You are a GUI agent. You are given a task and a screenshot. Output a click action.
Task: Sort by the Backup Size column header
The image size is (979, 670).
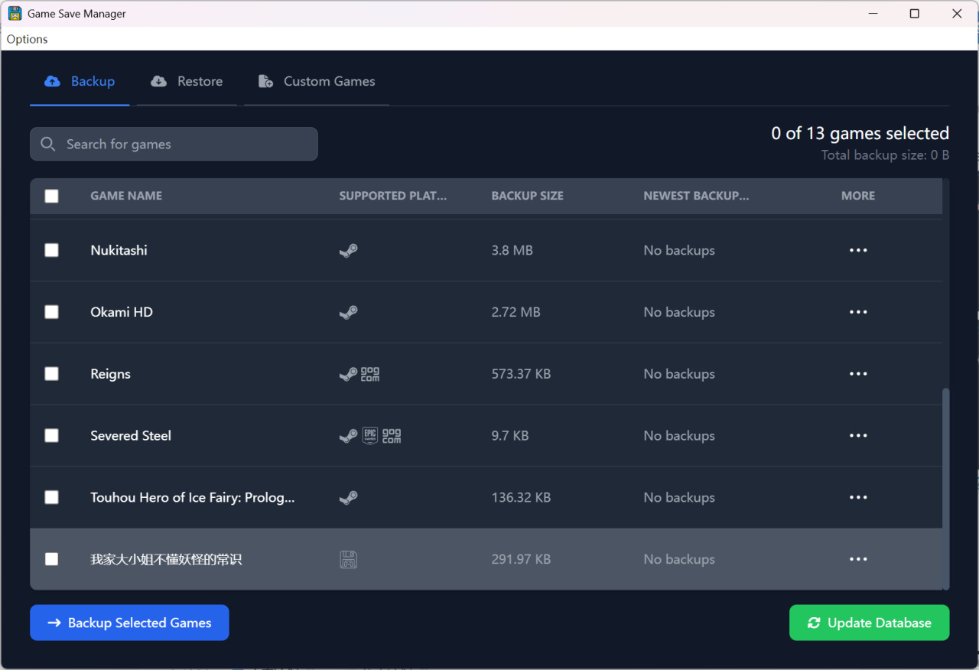pos(528,196)
